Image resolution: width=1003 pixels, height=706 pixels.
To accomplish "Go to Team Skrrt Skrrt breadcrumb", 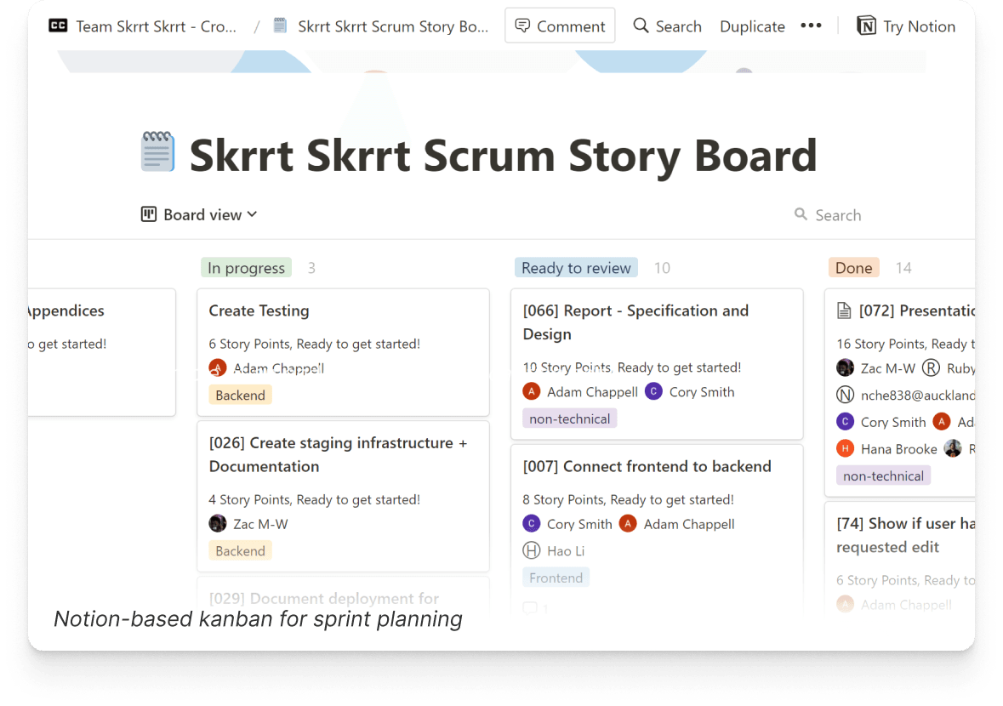I will coord(156,26).
